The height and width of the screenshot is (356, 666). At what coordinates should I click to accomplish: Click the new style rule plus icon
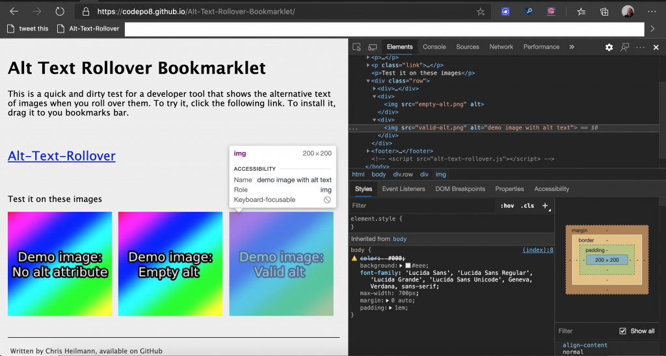coord(546,205)
